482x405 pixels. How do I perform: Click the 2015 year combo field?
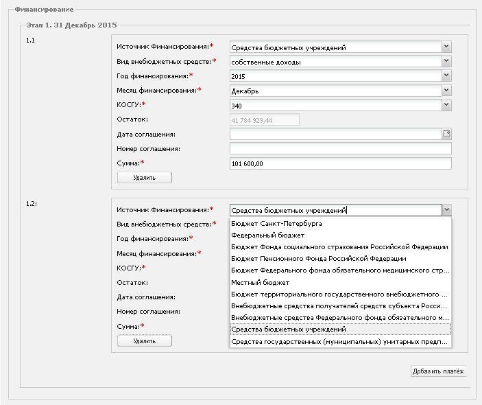pyautogui.click(x=336, y=76)
